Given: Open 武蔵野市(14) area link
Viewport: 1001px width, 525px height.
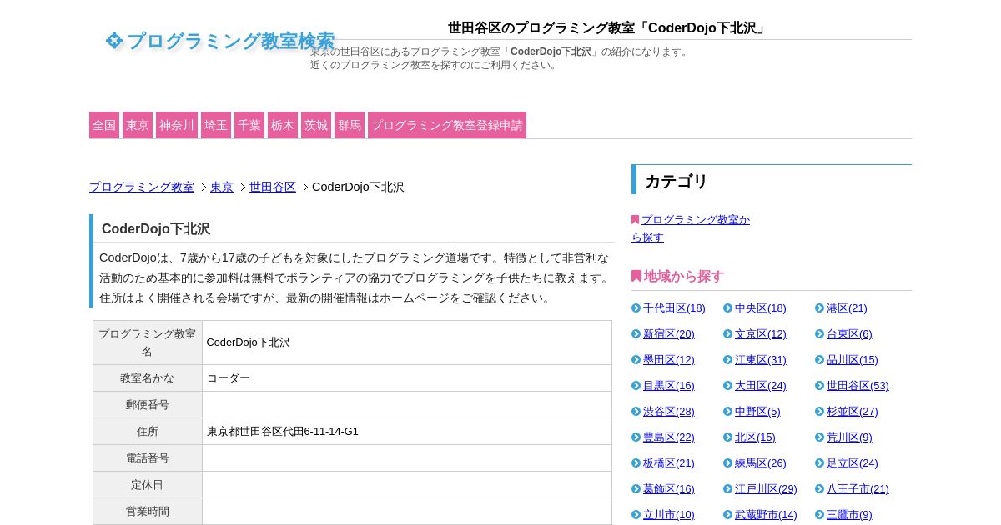Looking at the screenshot, I should [766, 515].
